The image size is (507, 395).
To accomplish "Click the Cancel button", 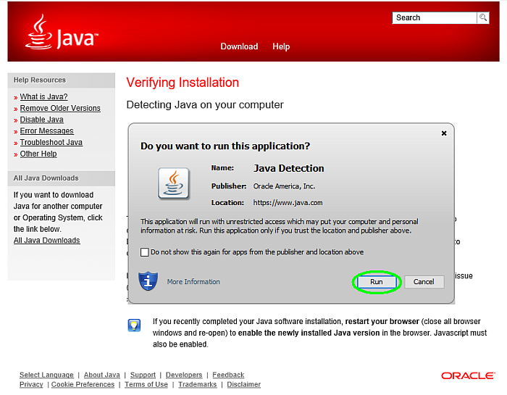I will click(424, 282).
